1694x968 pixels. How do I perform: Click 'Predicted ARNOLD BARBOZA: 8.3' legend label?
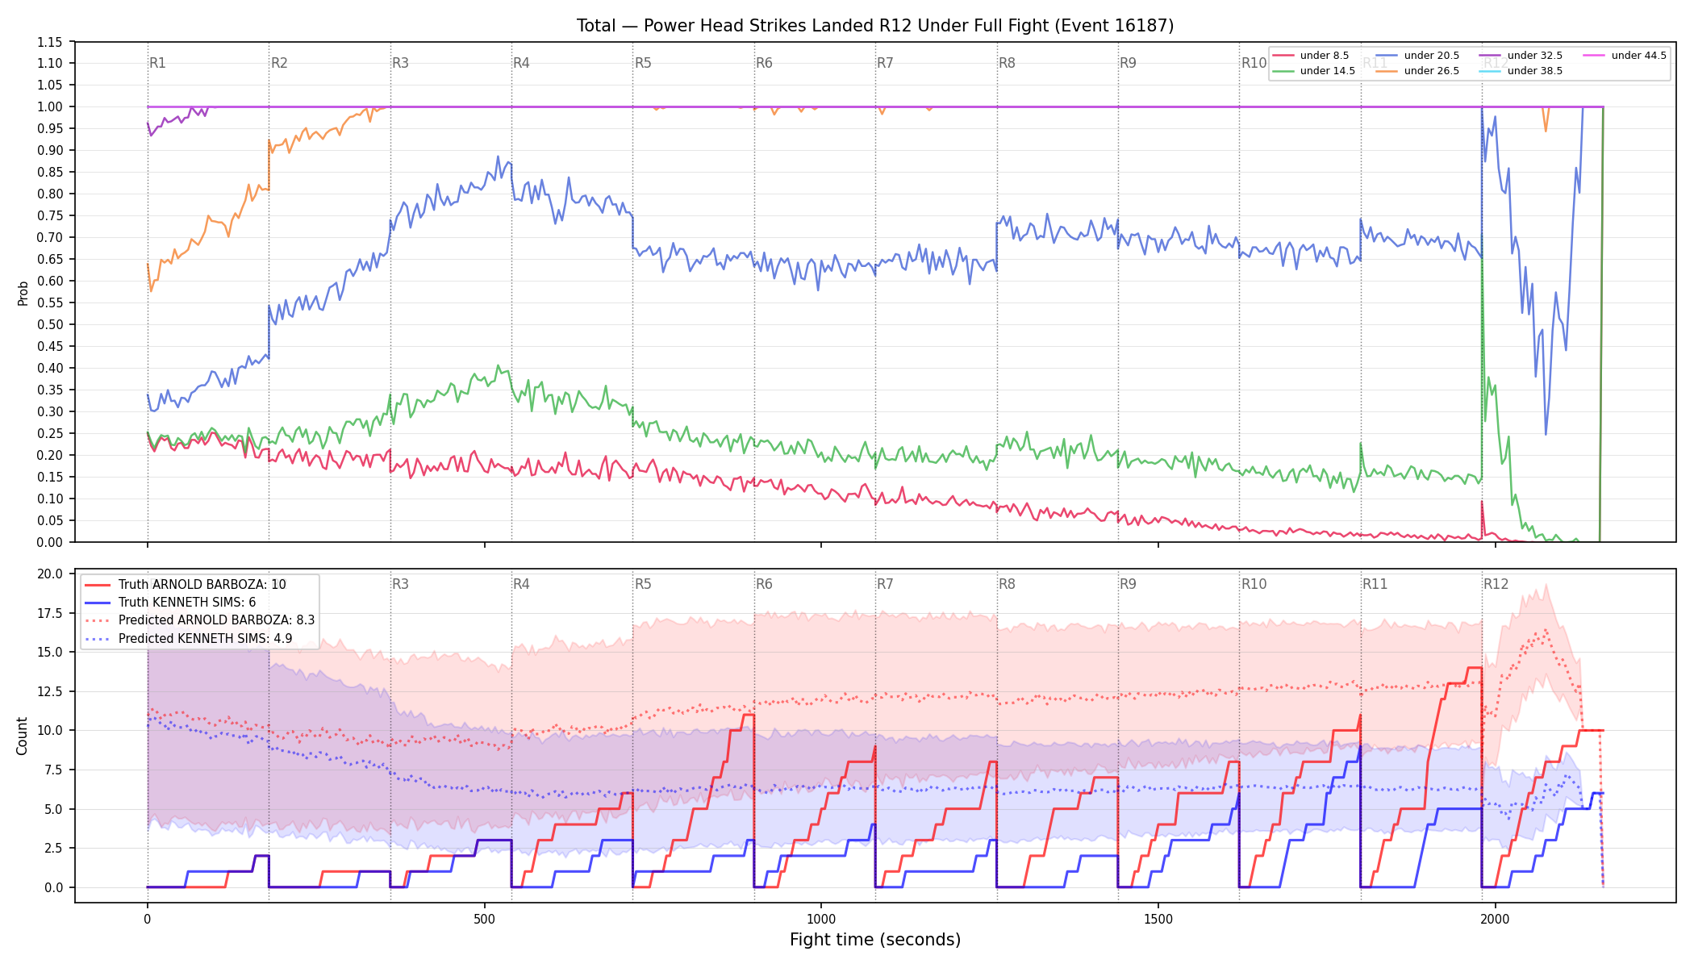click(x=216, y=620)
